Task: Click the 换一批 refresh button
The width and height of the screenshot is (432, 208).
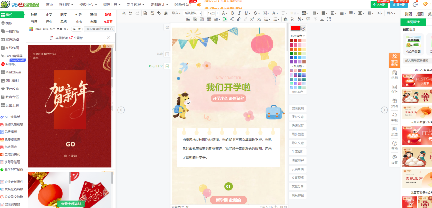Action: tap(77, 29)
